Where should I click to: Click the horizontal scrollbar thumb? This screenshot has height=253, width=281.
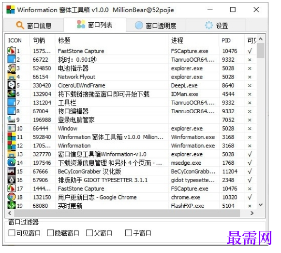127,213
